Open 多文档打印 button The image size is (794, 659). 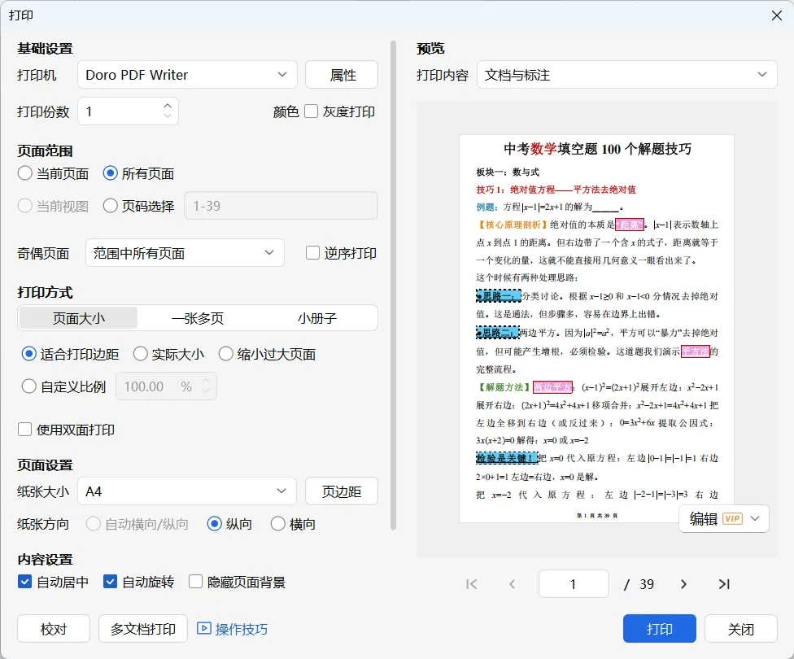coord(143,629)
